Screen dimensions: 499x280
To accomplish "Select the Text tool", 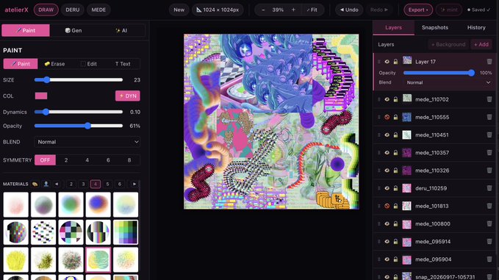I will tap(123, 64).
